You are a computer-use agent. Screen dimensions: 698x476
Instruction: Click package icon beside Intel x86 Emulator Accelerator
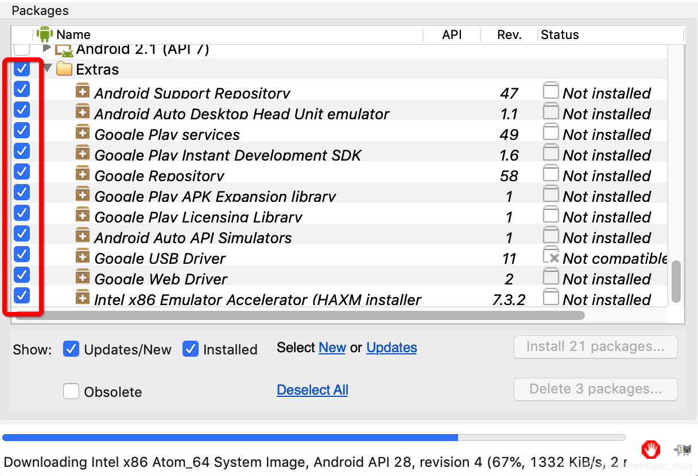click(x=83, y=297)
